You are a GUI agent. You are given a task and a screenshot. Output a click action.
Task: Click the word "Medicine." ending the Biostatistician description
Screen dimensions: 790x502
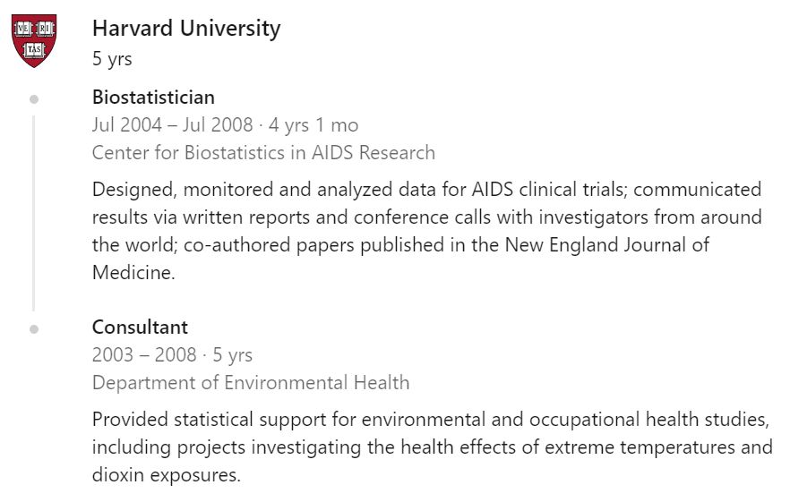133,273
